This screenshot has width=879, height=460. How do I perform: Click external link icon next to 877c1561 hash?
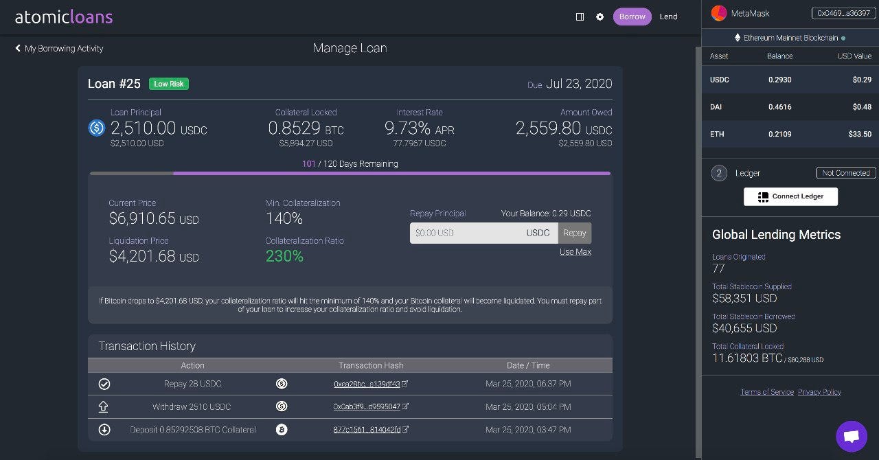[x=406, y=429]
